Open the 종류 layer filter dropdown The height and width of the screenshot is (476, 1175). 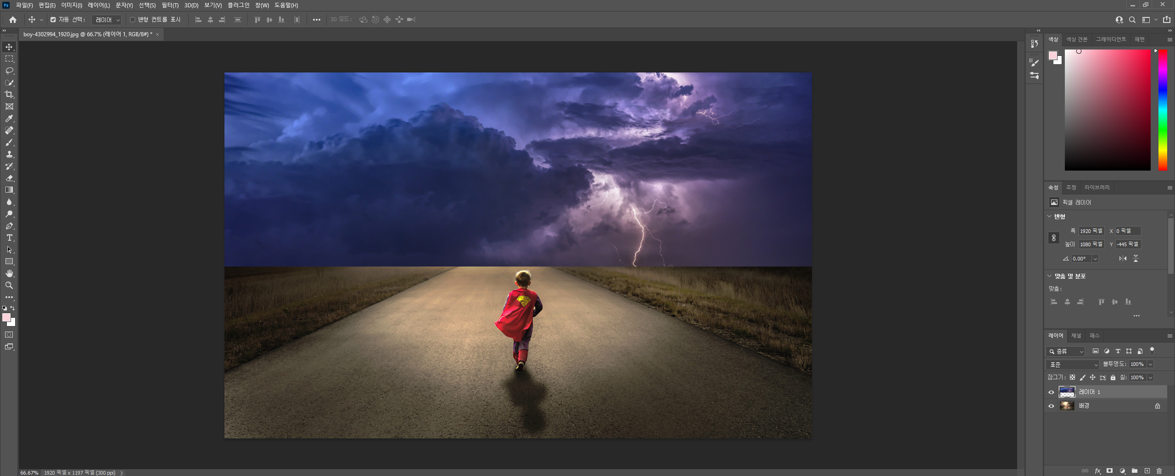(x=1065, y=351)
